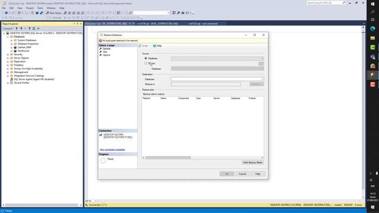The width and height of the screenshot is (379, 213).
Task: Click the Help button at dialog bottom
Action: [258, 174]
